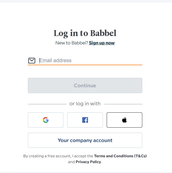The width and height of the screenshot is (172, 173).
Task: Click the divider line left of or log in with
Action: tap(47, 104)
